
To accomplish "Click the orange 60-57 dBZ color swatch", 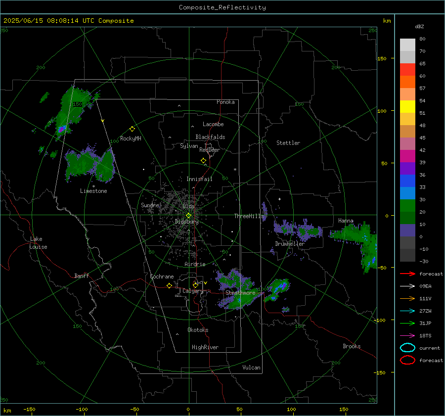I will tap(407, 82).
